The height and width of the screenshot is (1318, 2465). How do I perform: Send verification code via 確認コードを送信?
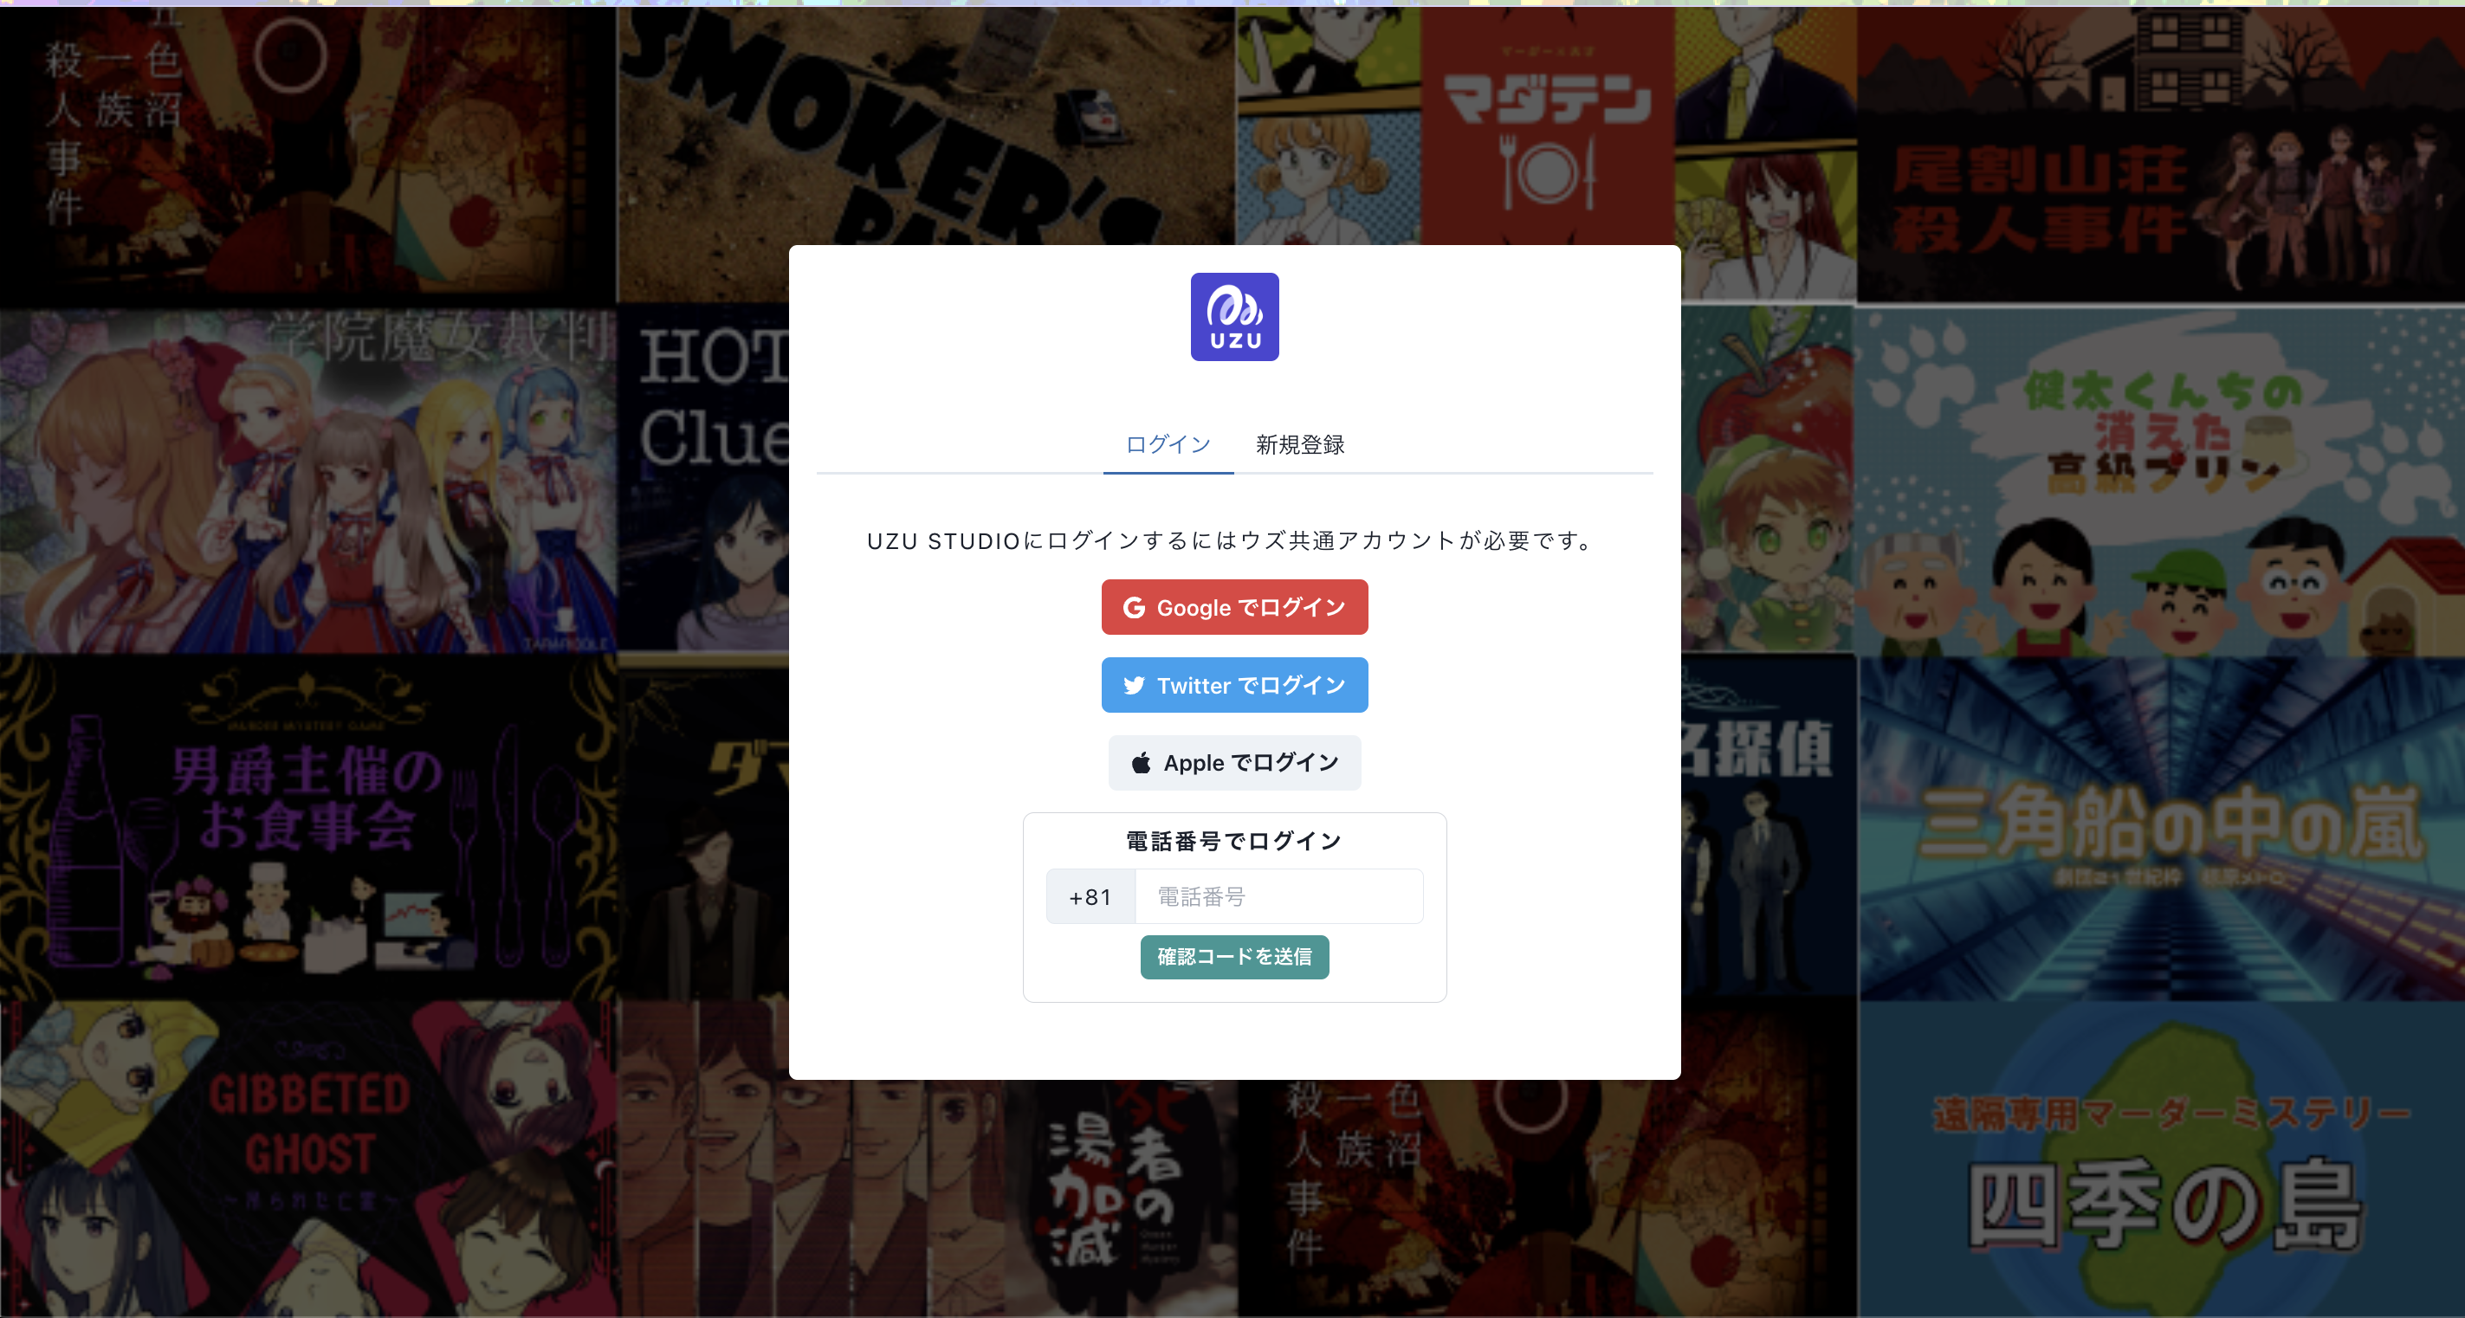(x=1234, y=958)
